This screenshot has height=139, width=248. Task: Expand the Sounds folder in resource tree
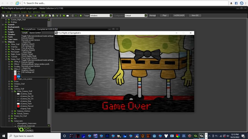[x=3, y=24]
